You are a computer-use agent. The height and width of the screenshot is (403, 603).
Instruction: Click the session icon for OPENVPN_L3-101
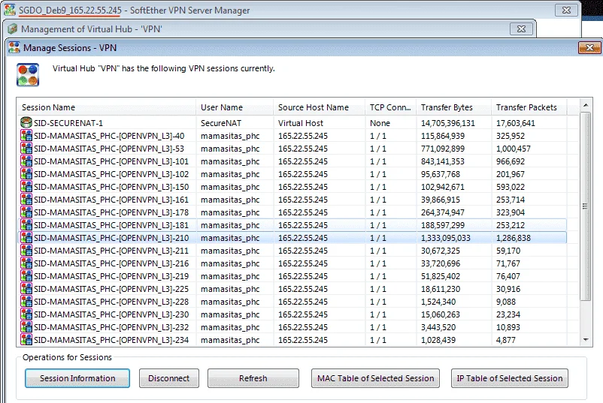pyautogui.click(x=26, y=161)
